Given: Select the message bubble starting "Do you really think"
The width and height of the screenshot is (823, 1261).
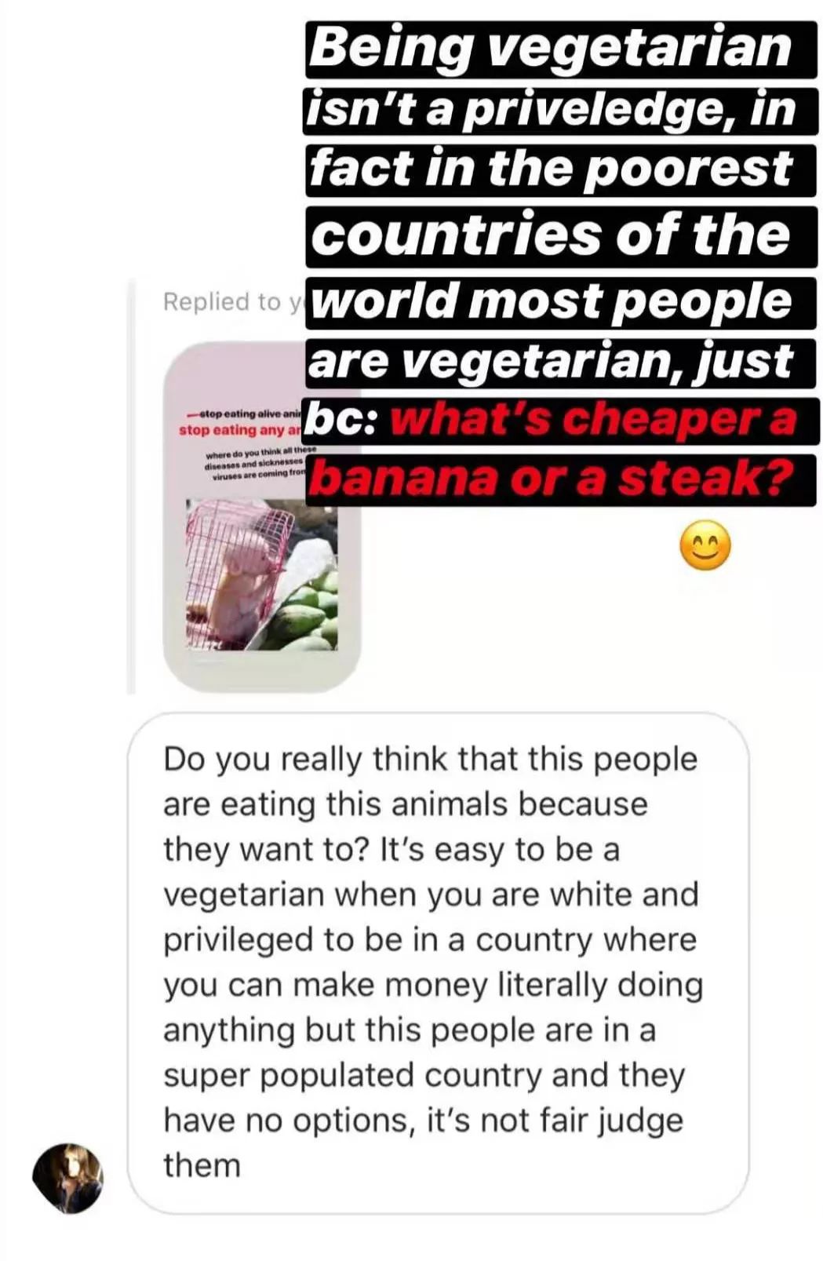Looking at the screenshot, I should [x=438, y=963].
